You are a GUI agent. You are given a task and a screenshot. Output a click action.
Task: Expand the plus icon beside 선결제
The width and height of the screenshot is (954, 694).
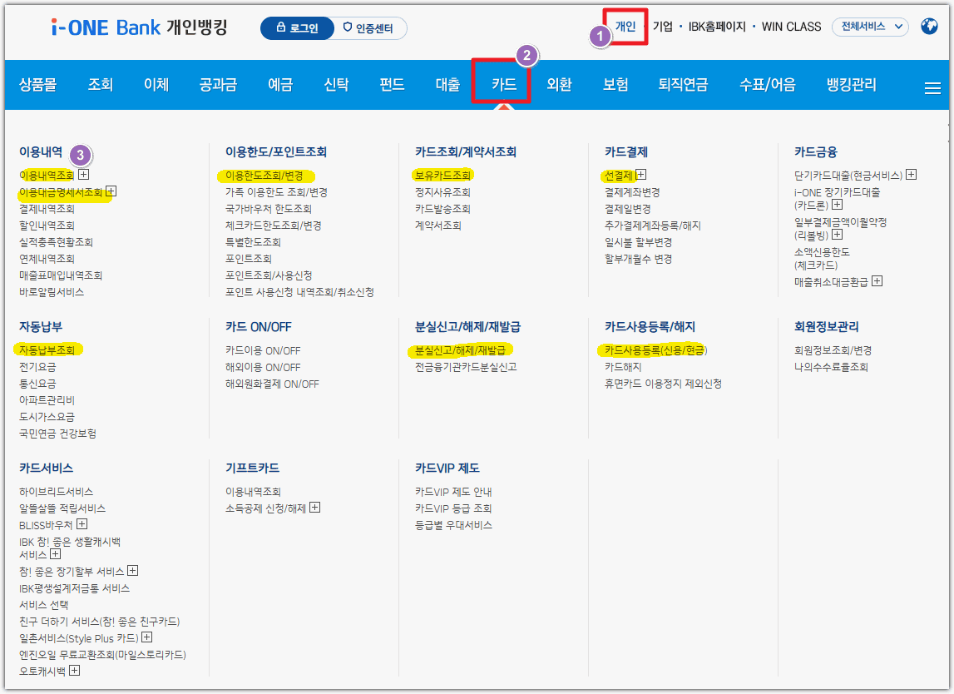click(641, 175)
